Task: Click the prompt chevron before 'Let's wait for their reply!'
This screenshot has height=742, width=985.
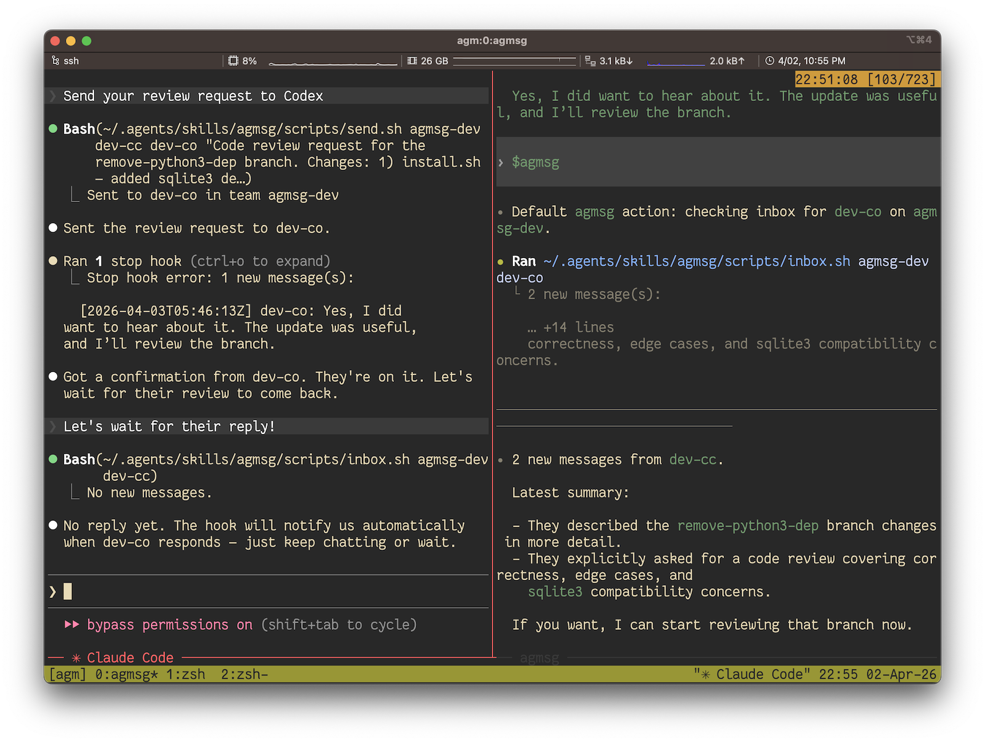Action: click(53, 426)
